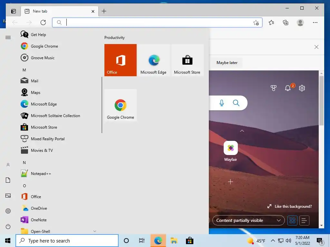330x247 pixels.
Task: Click Like this background link
Action: point(290,206)
